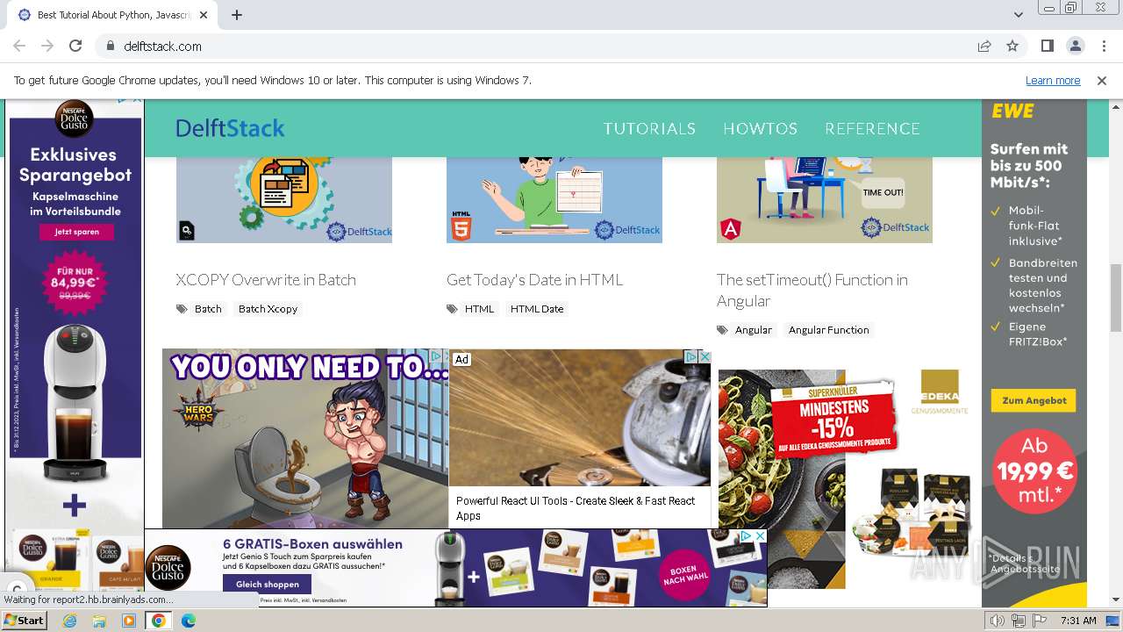
Task: Click the page vertical scrollbar thumb
Action: coord(1115,297)
